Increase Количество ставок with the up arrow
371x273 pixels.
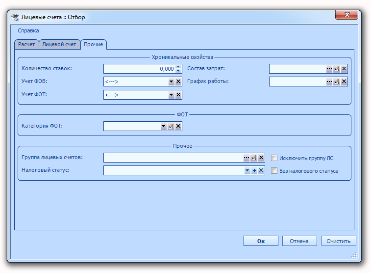[x=178, y=67]
